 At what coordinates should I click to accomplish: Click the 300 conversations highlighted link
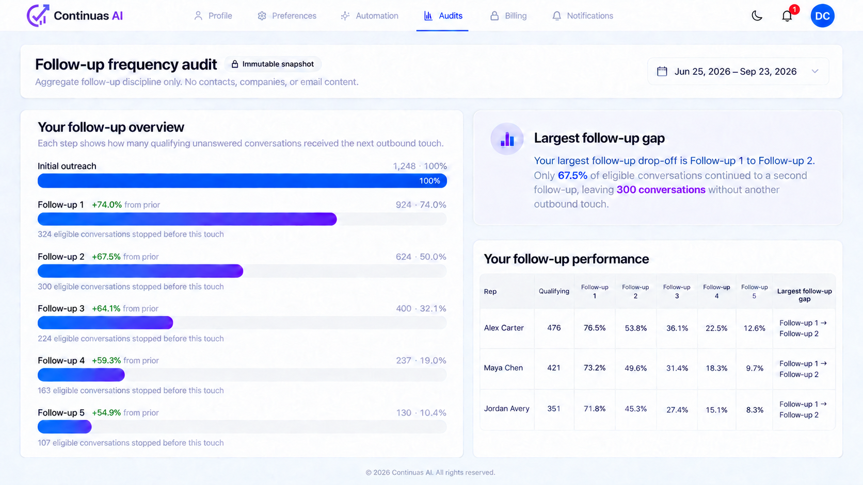(661, 190)
